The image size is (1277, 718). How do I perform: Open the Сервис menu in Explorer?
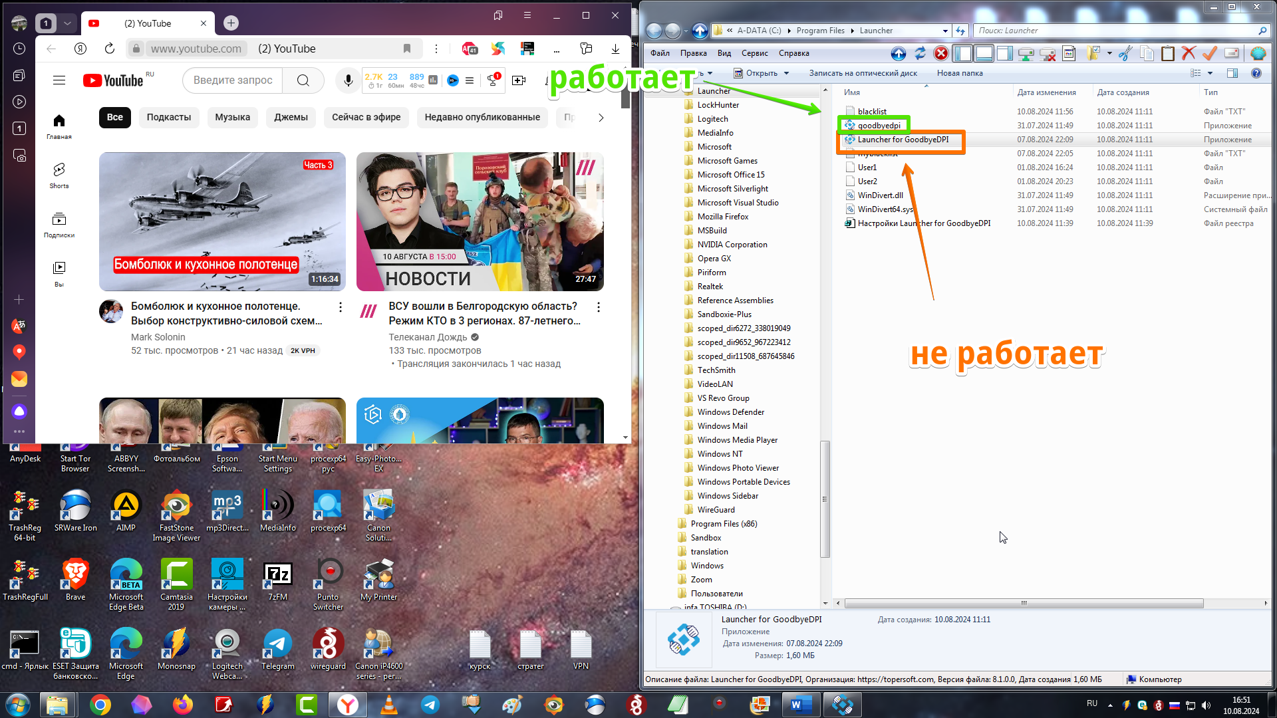(754, 53)
